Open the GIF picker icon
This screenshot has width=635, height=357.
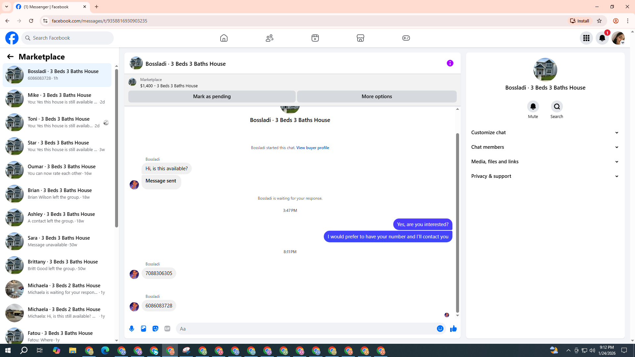click(167, 329)
